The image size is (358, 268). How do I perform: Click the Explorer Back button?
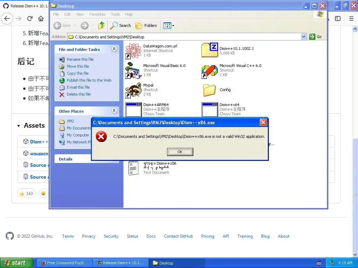coord(62,25)
